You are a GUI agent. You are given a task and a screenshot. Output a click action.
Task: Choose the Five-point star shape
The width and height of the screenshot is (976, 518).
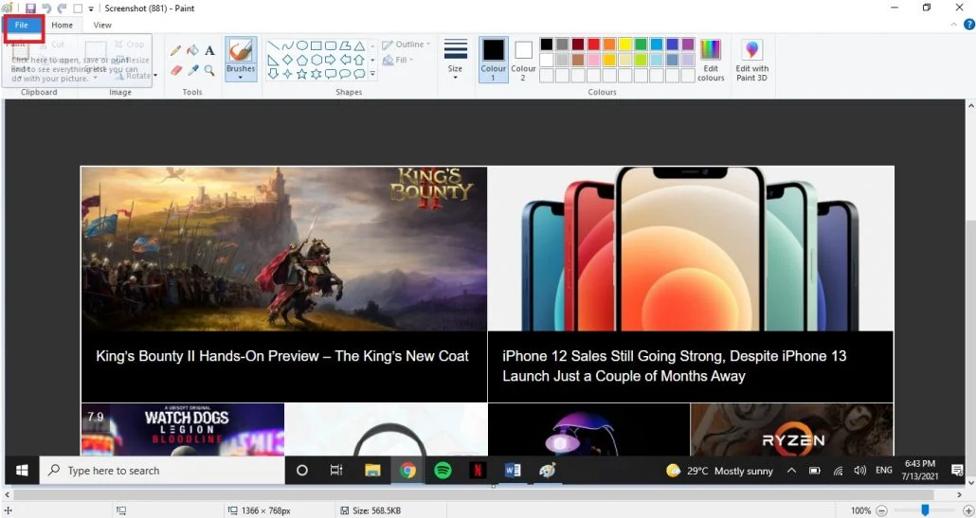(302, 74)
